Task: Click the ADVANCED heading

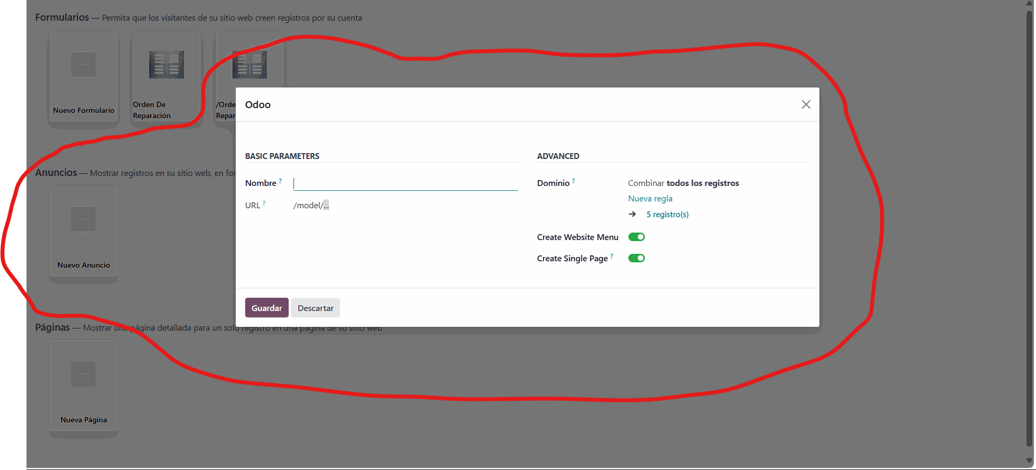Action: (558, 156)
